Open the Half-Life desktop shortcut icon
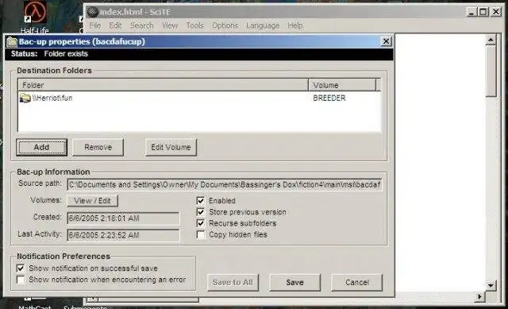The width and height of the screenshot is (508, 309). pyautogui.click(x=35, y=13)
